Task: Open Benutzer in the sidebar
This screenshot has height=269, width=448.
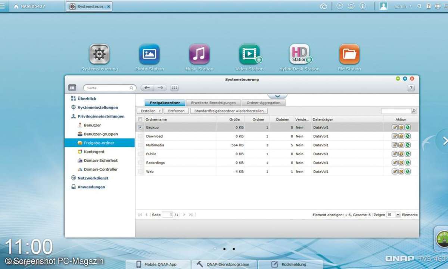Action: pyautogui.click(x=92, y=125)
